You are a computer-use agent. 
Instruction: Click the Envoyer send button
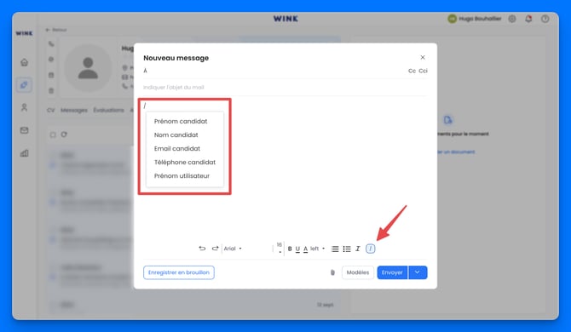click(x=392, y=272)
